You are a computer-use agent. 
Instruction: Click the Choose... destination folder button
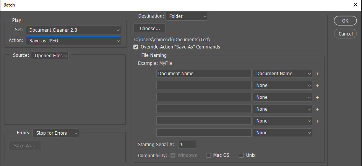pyautogui.click(x=149, y=28)
